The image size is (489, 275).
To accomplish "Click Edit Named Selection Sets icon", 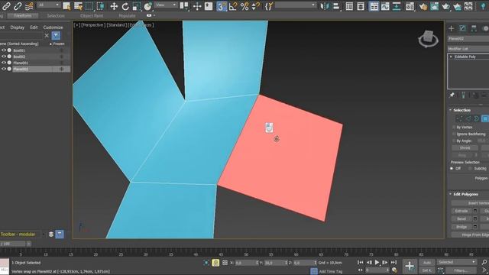I will tap(269, 6).
